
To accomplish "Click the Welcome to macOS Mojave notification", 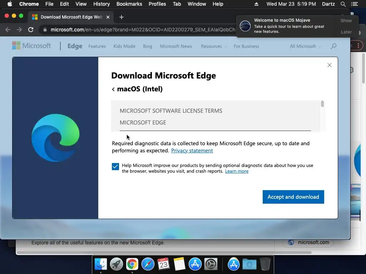I will tap(285, 26).
